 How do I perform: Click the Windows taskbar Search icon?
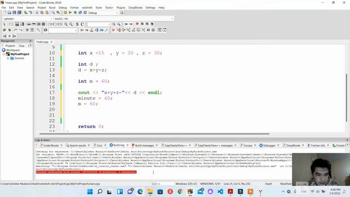click(x=100, y=192)
